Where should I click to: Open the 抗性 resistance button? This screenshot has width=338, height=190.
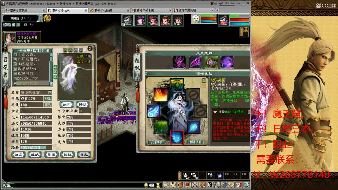coord(67,155)
